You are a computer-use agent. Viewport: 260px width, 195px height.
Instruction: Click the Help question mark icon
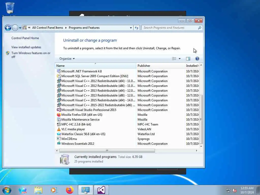[197, 59]
